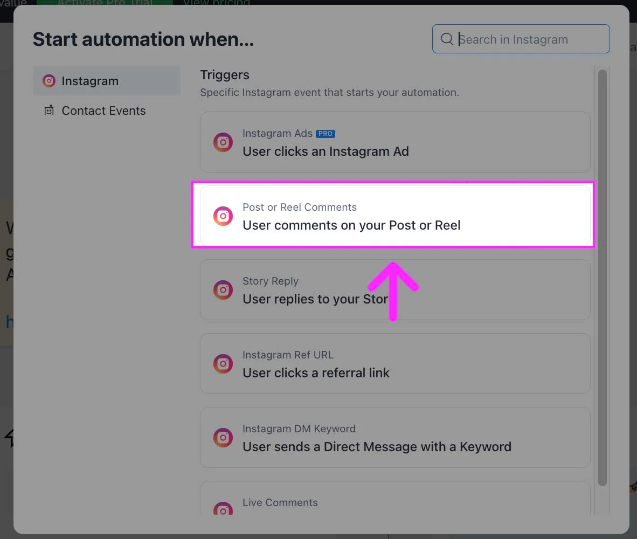637x539 pixels.
Task: Click the Instagram icon beside Instagram Ads
Action: coord(223,142)
